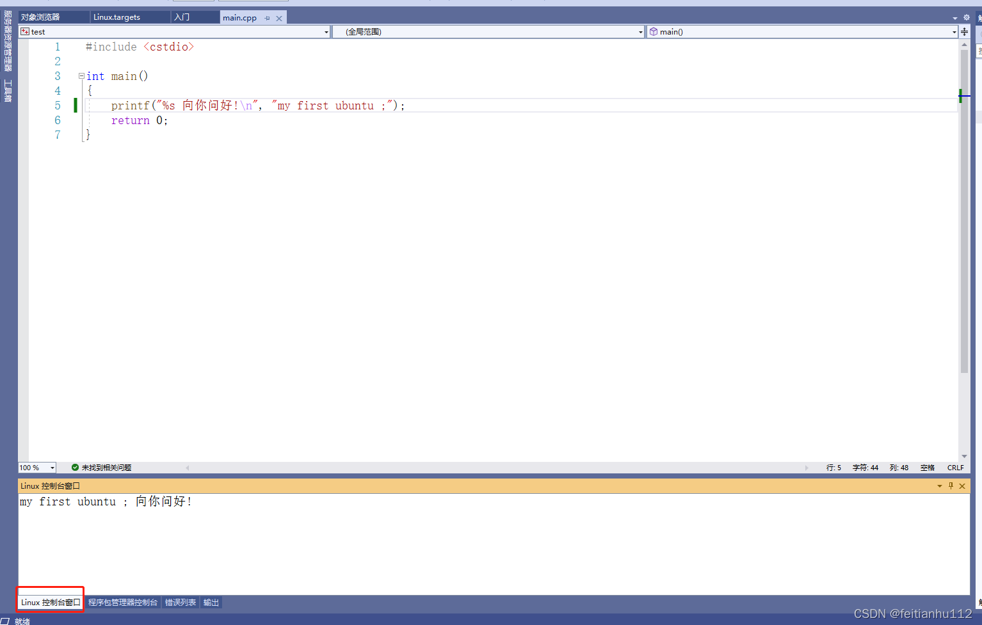
Task: Click the 空格 indentation indicator
Action: click(x=928, y=468)
